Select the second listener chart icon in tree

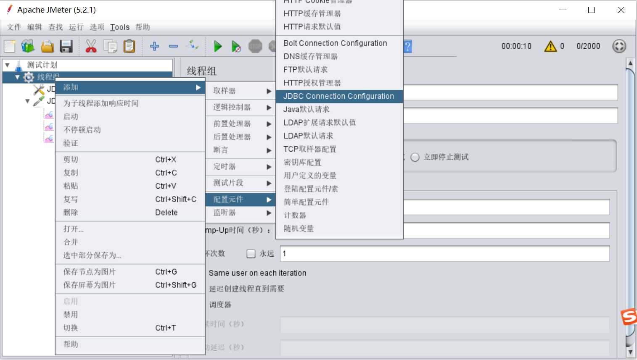click(49, 126)
